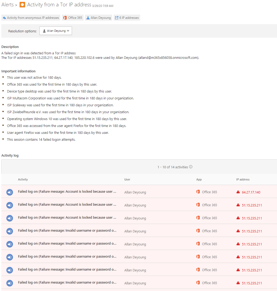Click Office 365 app in the 64.27.17.140 row
Screen dimensions: 277x291
pyautogui.click(x=209, y=192)
